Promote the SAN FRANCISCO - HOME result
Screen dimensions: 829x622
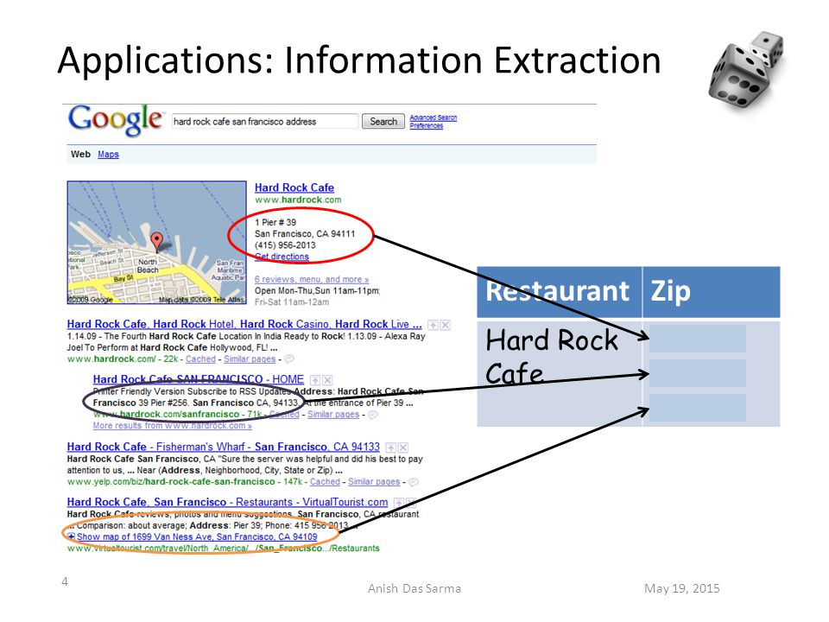tap(315, 380)
